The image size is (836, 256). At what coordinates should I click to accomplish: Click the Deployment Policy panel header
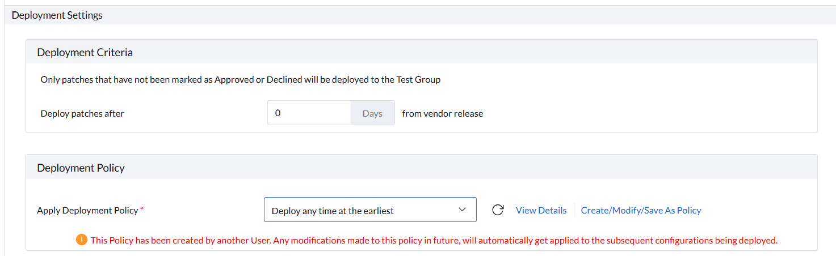pos(81,168)
